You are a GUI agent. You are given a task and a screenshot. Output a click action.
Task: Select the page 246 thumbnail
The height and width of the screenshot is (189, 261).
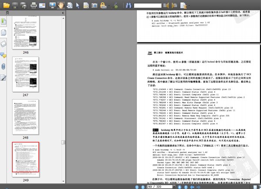tap(26, 33)
